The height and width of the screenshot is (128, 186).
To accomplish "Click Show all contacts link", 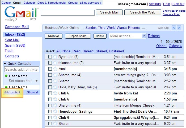I will 33,92.
